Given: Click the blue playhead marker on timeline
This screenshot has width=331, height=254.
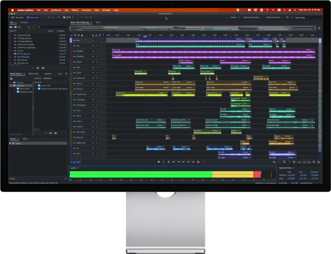Looking at the screenshot, I should [145, 36].
